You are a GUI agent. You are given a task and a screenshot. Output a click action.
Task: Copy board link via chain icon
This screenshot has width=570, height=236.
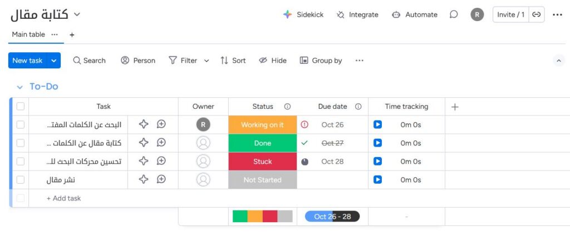(536, 14)
